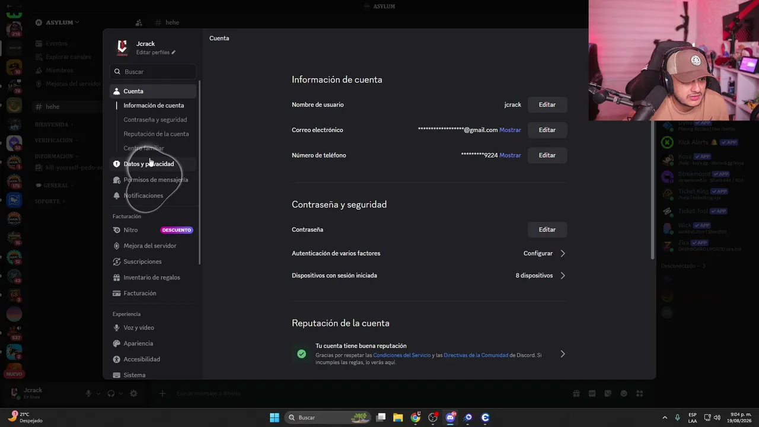759x427 pixels.
Task: Edit the Nombre de usuario
Action: tap(547, 105)
